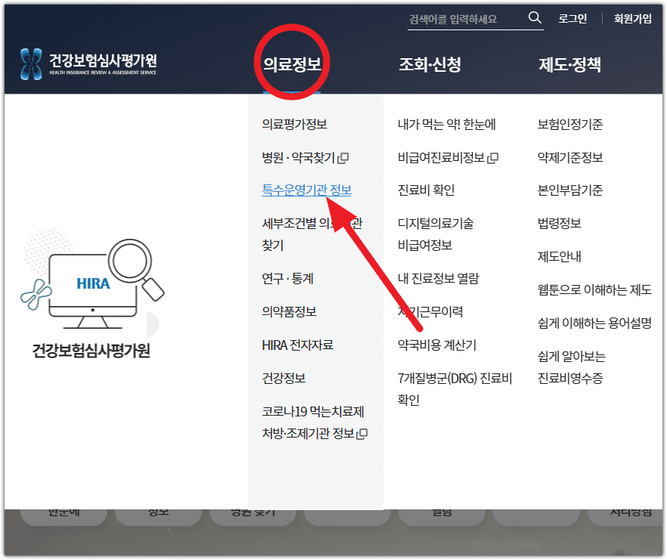Select 쉽게 이해하는 용어설명
Screen dimensions: 667x560
click(594, 323)
